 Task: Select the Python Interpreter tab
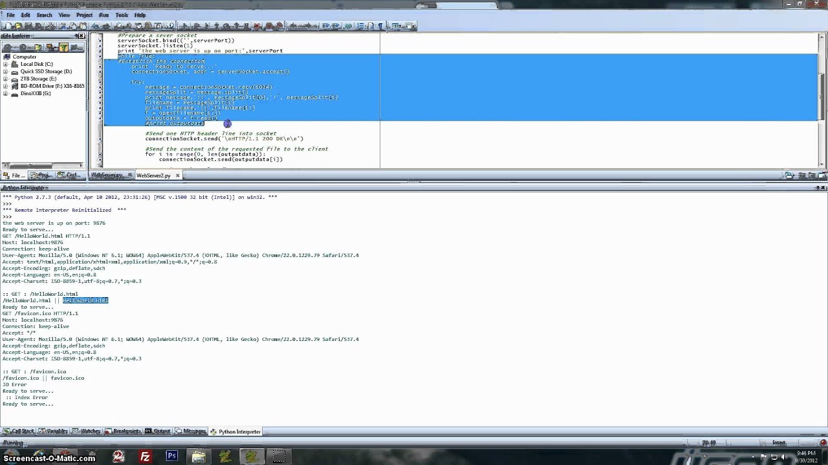point(235,431)
